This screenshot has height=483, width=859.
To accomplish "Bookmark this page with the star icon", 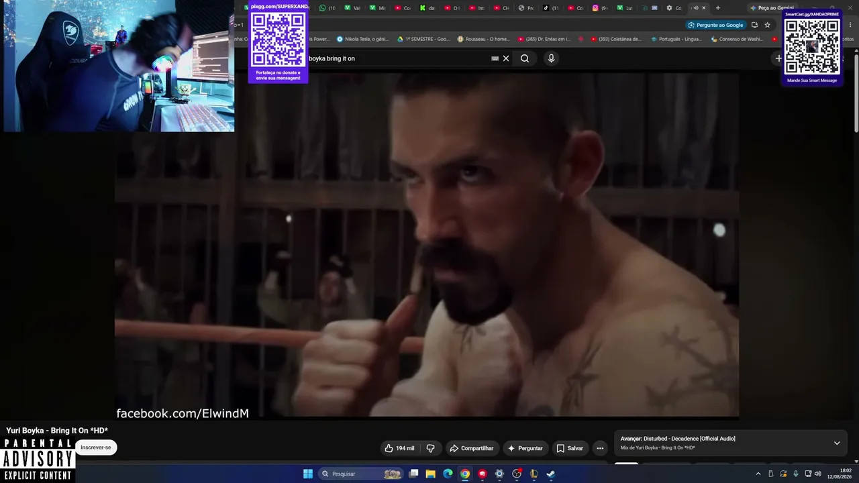I will click(767, 25).
